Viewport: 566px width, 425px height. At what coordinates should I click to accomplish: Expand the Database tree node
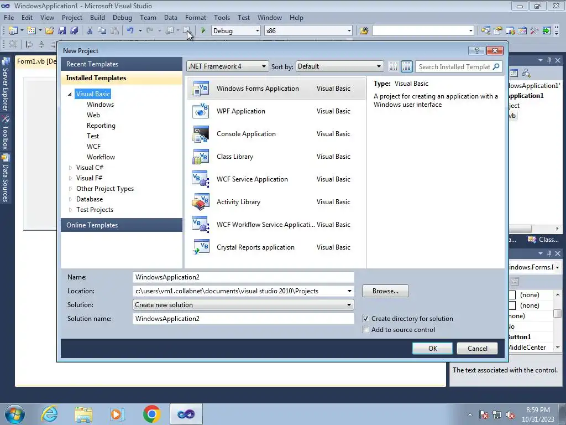pos(70,199)
